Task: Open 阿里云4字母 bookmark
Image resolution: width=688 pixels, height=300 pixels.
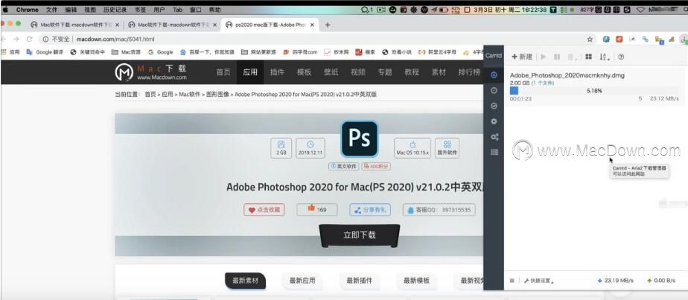Action: pos(436,52)
